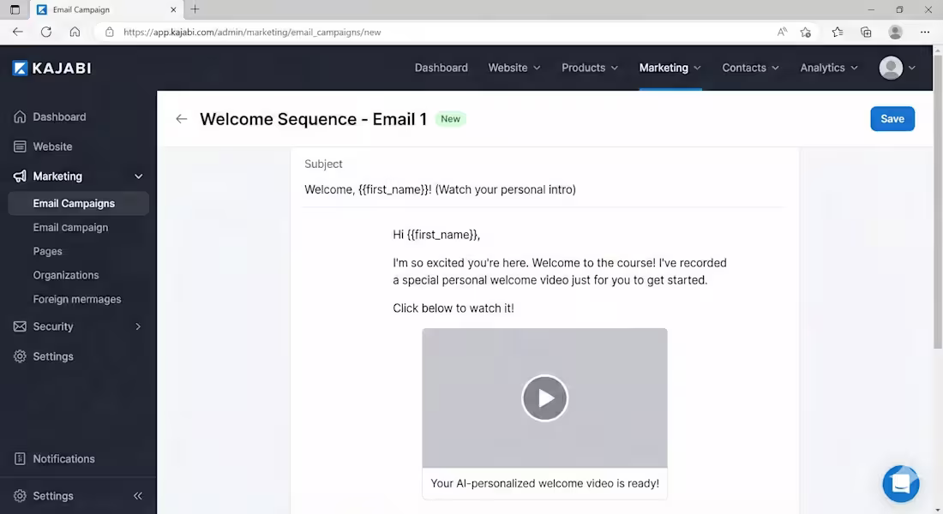Click 'Click below to watch it!' text
The width and height of the screenshot is (943, 514).
click(x=453, y=308)
